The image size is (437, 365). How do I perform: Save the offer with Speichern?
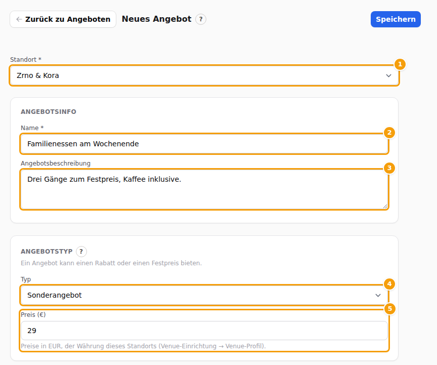[x=396, y=19]
